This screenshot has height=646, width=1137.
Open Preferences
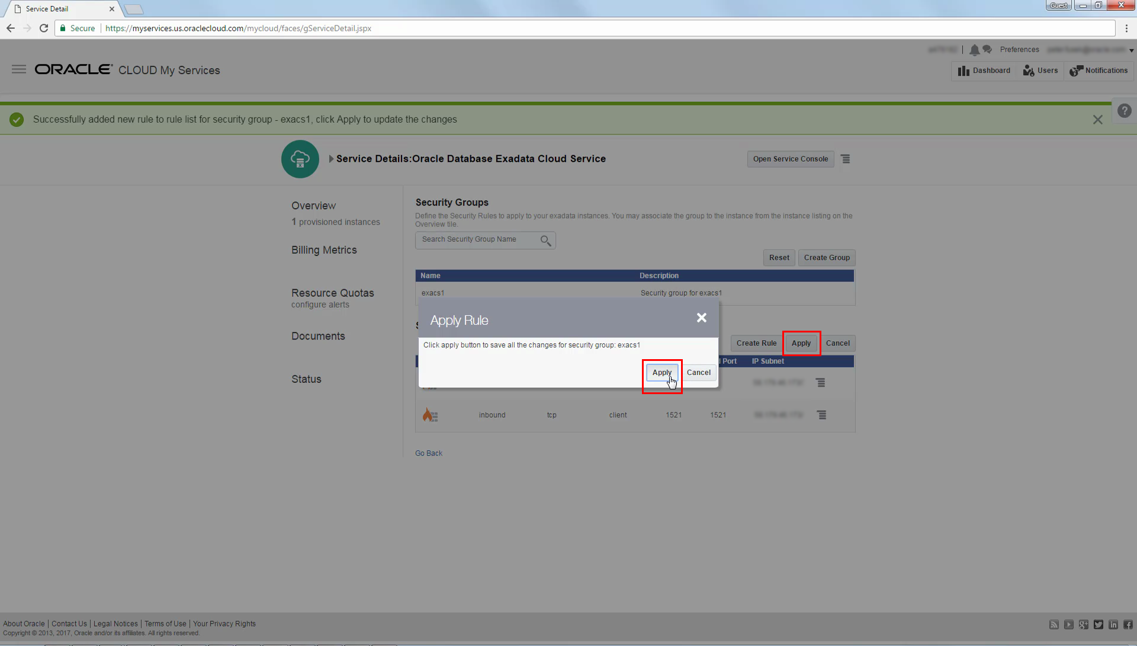(x=1019, y=50)
